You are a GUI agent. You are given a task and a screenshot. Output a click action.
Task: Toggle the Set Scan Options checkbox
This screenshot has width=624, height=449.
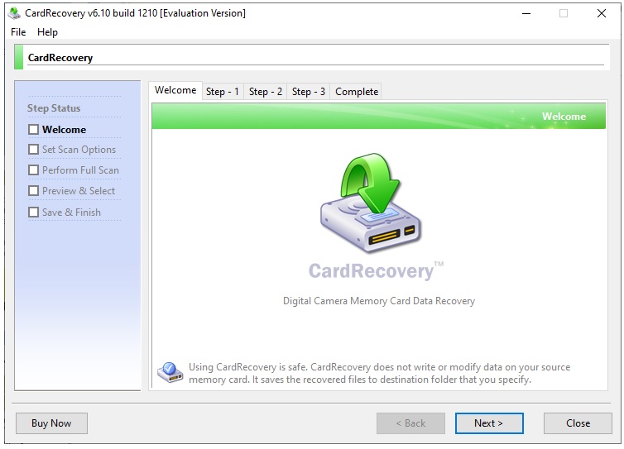point(33,150)
